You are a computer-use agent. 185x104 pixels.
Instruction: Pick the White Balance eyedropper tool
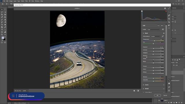pyautogui.click(x=163, y=36)
